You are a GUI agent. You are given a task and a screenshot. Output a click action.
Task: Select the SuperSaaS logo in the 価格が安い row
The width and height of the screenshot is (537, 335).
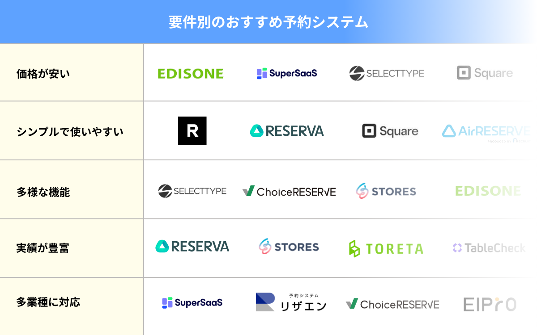pyautogui.click(x=287, y=73)
